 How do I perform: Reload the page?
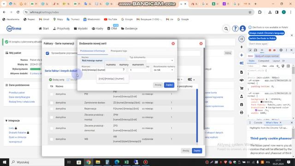18,12
